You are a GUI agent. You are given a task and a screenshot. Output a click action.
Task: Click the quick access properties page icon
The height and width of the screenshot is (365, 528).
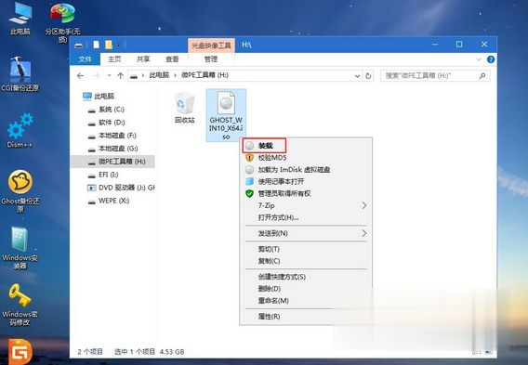coord(97,45)
